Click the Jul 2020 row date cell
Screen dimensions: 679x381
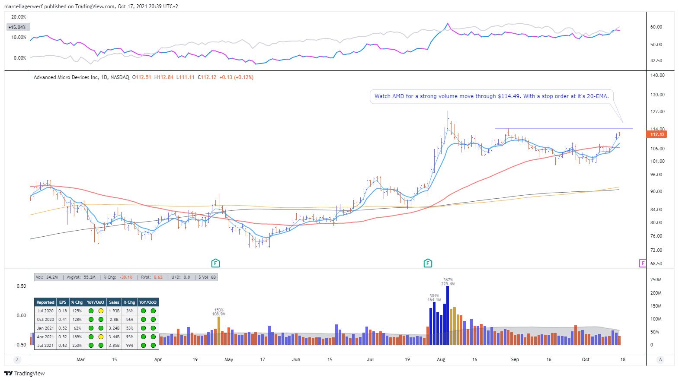[45, 311]
